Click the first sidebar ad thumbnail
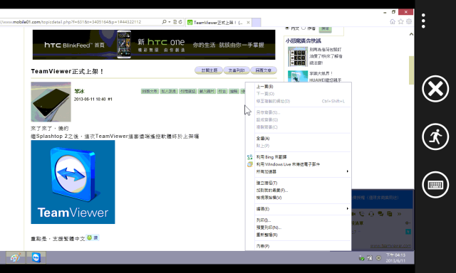 (298, 57)
